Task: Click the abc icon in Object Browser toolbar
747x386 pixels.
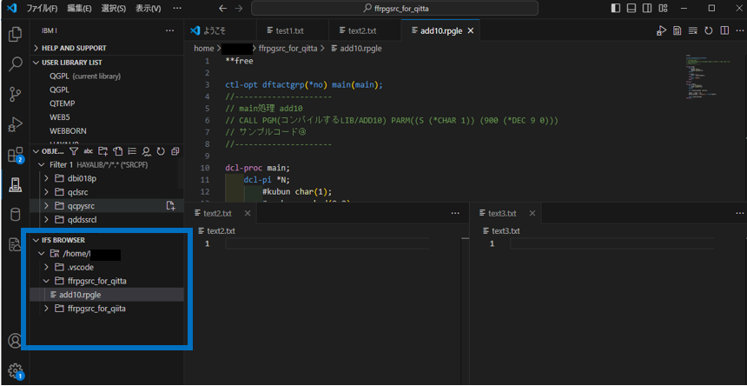Action: 88,151
